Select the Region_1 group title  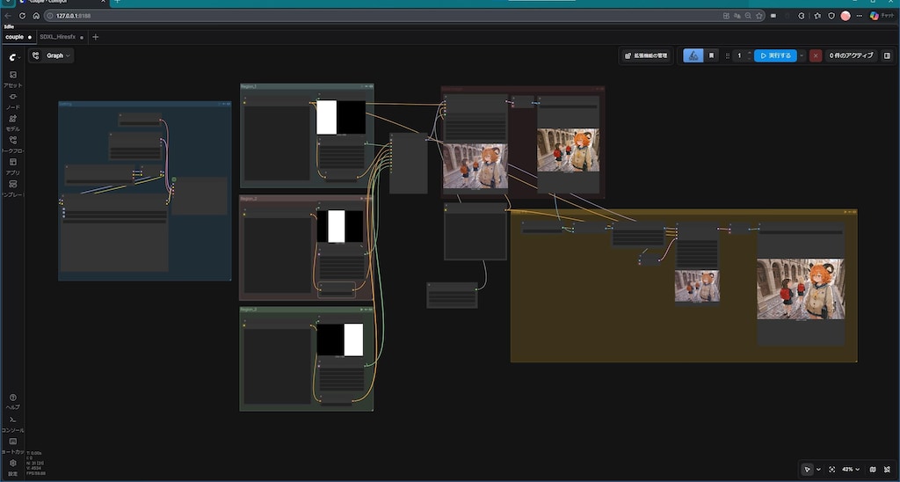coord(249,86)
